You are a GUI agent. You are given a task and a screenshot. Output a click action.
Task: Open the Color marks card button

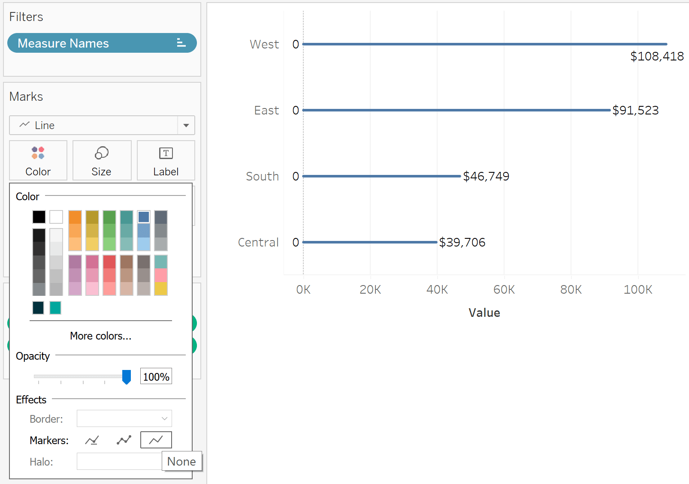tap(38, 160)
